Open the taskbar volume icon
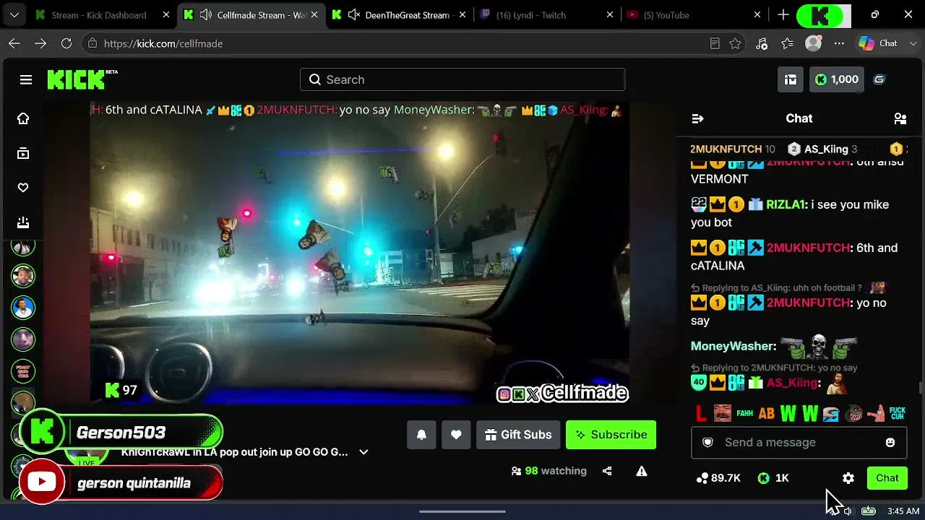 pos(848,511)
